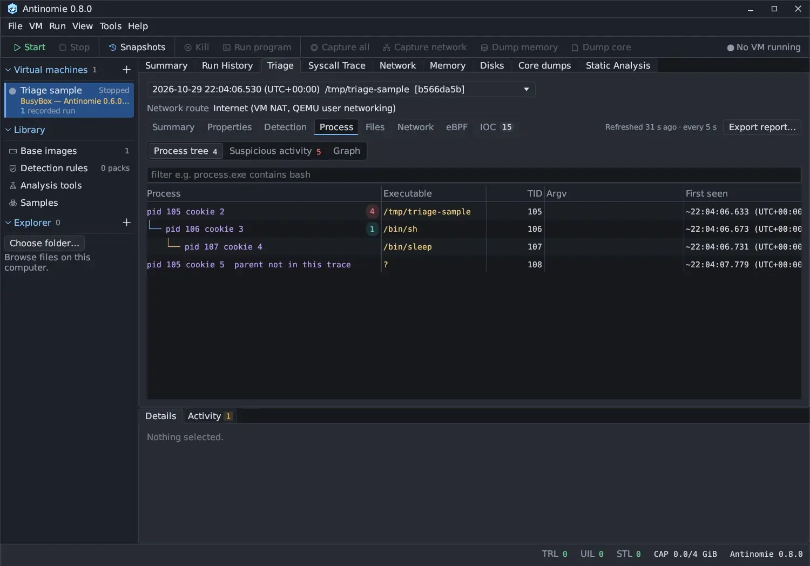Select the Suspicious activity view

[x=275, y=151]
